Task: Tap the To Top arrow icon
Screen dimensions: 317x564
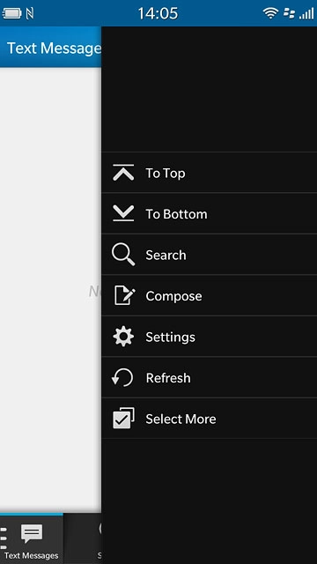Action: pyautogui.click(x=123, y=173)
